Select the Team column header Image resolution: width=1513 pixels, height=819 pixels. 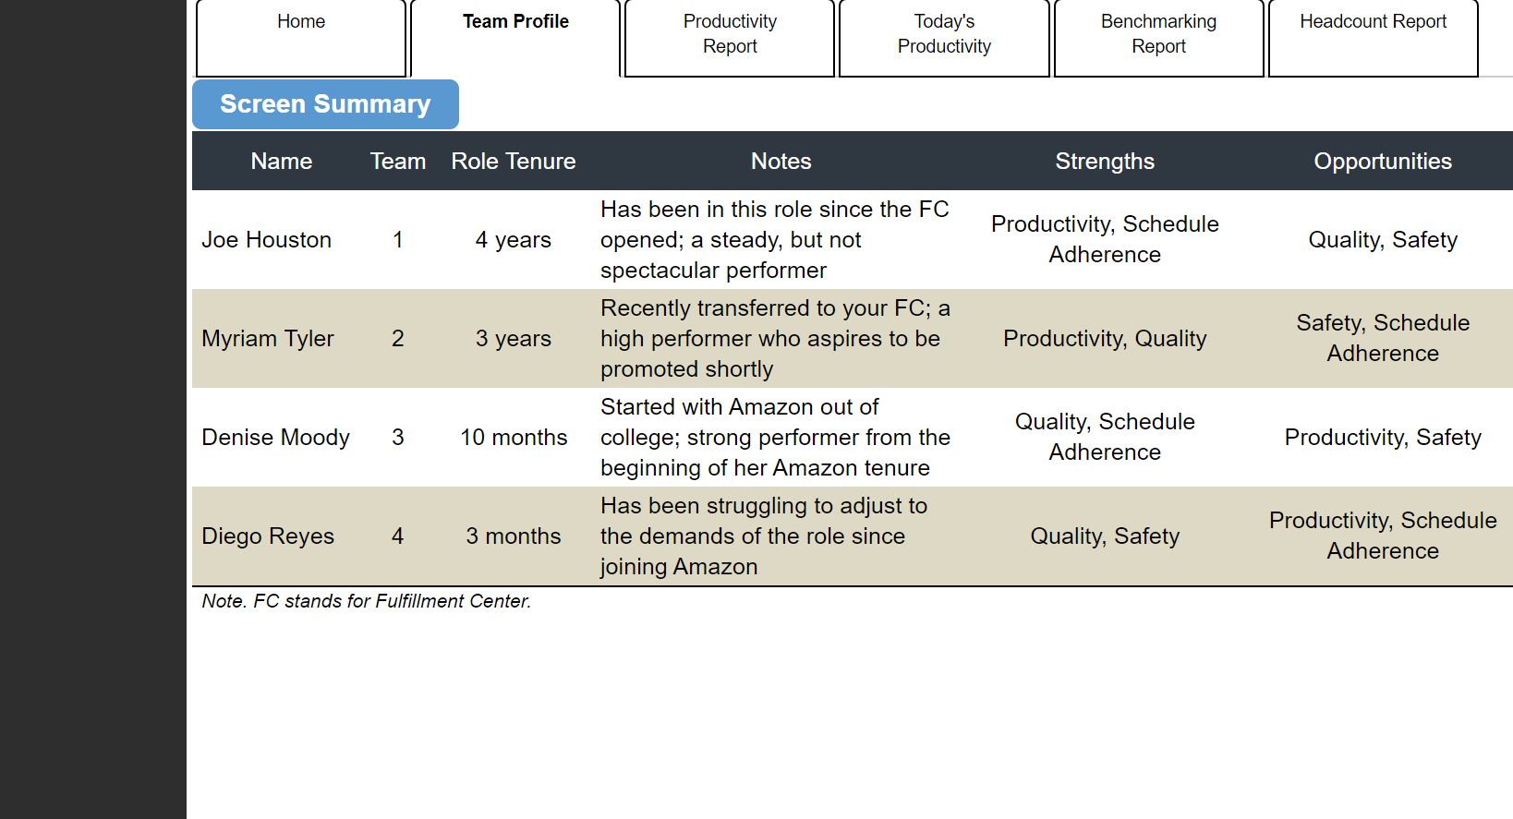(x=397, y=161)
